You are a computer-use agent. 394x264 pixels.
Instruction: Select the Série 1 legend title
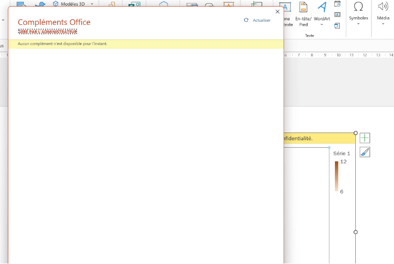(x=342, y=153)
